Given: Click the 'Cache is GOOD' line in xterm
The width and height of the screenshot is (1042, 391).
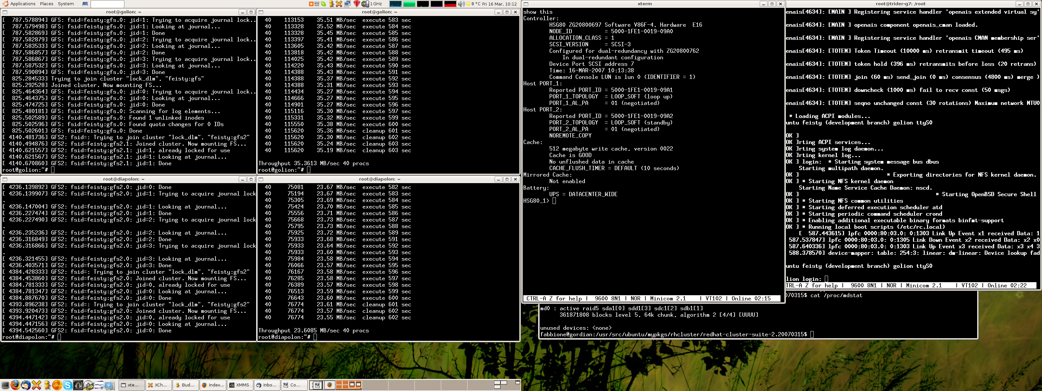Looking at the screenshot, I should click(570, 155).
